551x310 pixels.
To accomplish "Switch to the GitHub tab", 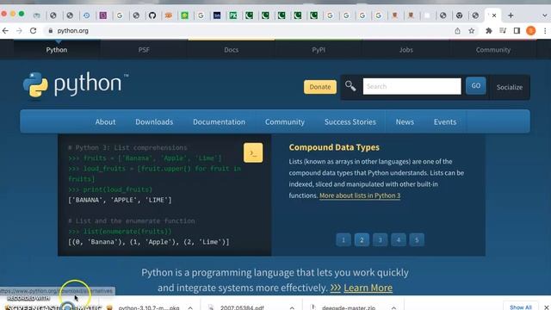I will click(x=152, y=15).
